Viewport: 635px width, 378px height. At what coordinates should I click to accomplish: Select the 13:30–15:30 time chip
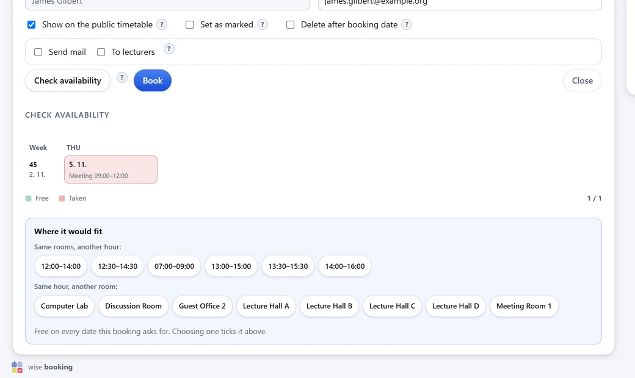[x=288, y=266]
